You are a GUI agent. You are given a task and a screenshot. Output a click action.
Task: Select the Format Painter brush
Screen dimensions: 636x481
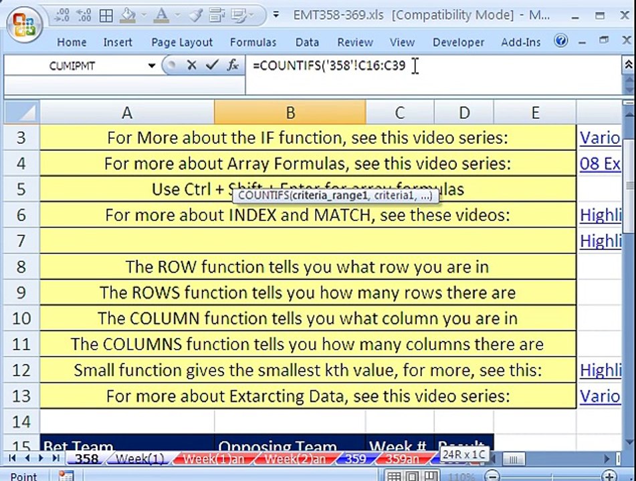[196, 16]
